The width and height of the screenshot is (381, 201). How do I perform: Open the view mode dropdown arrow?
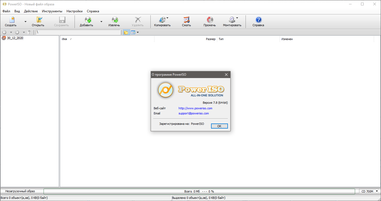(138, 32)
